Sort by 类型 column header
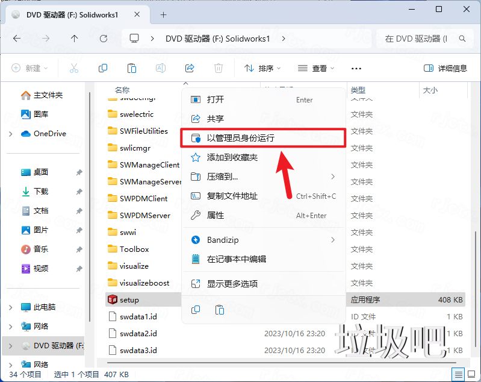Screen dimensions: 481x382 [358, 90]
